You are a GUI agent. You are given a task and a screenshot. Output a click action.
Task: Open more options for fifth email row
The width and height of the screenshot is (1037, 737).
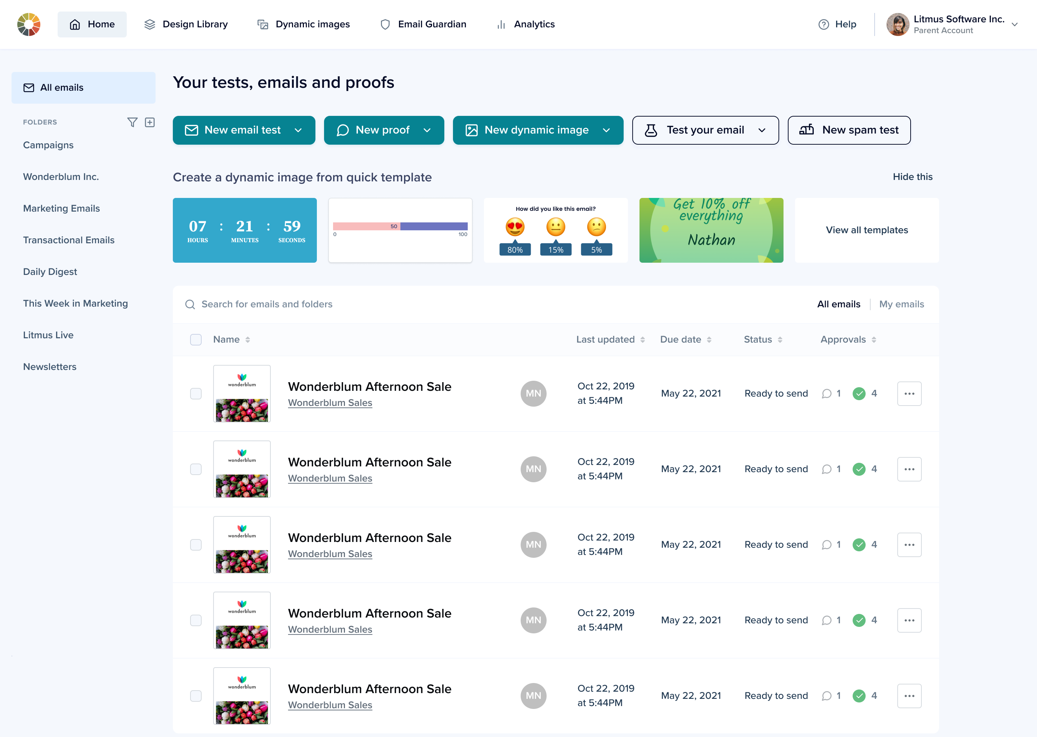point(909,696)
